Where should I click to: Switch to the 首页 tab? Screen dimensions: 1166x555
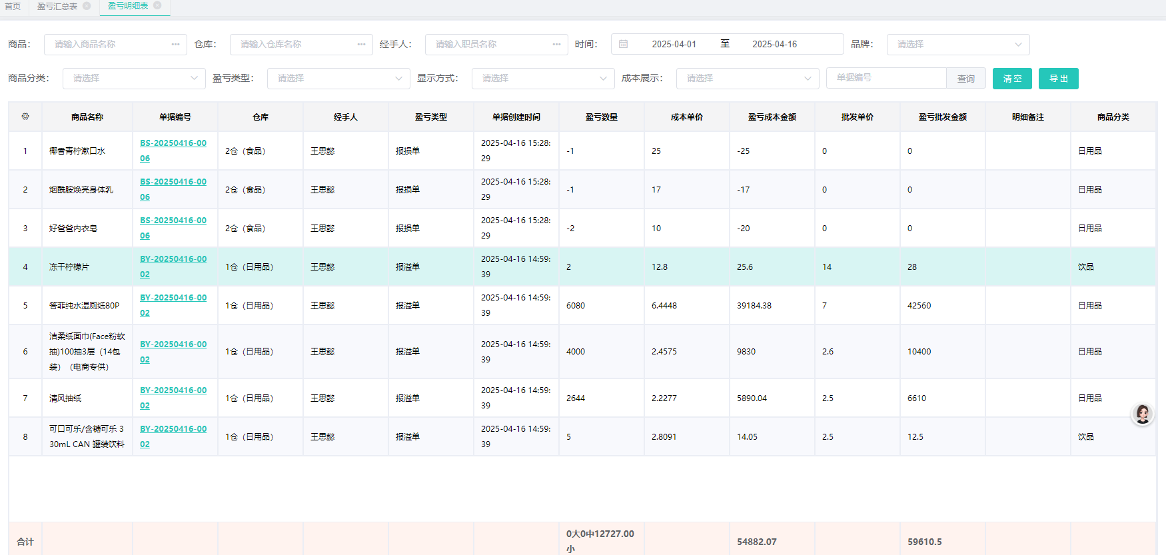(x=13, y=7)
